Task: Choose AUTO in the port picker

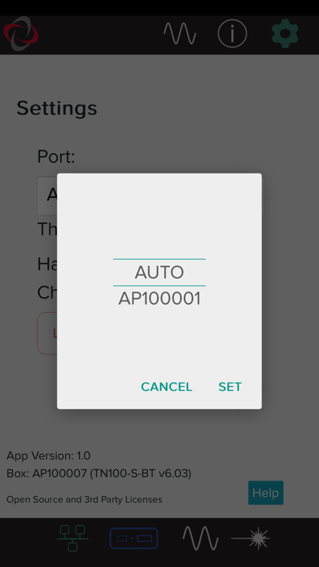Action: pyautogui.click(x=159, y=272)
